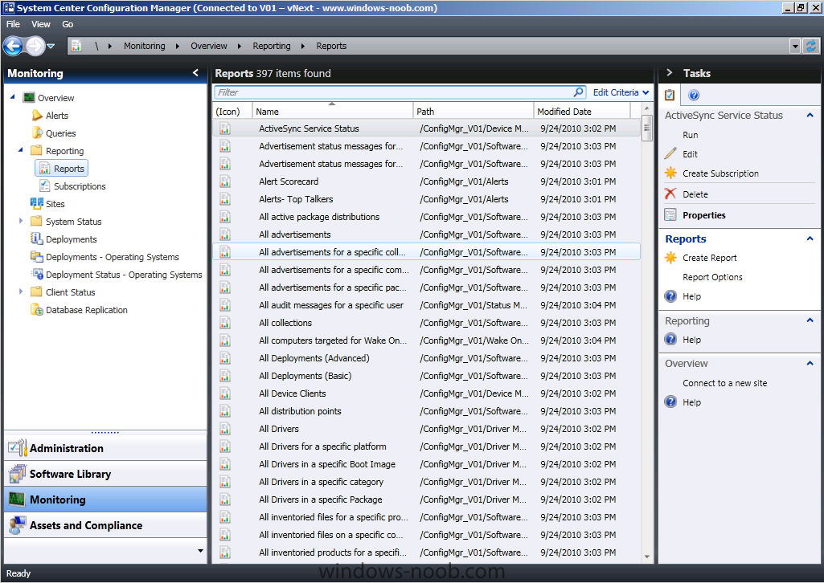
Task: Select the Alert Scorecard report
Action: pyautogui.click(x=426, y=181)
